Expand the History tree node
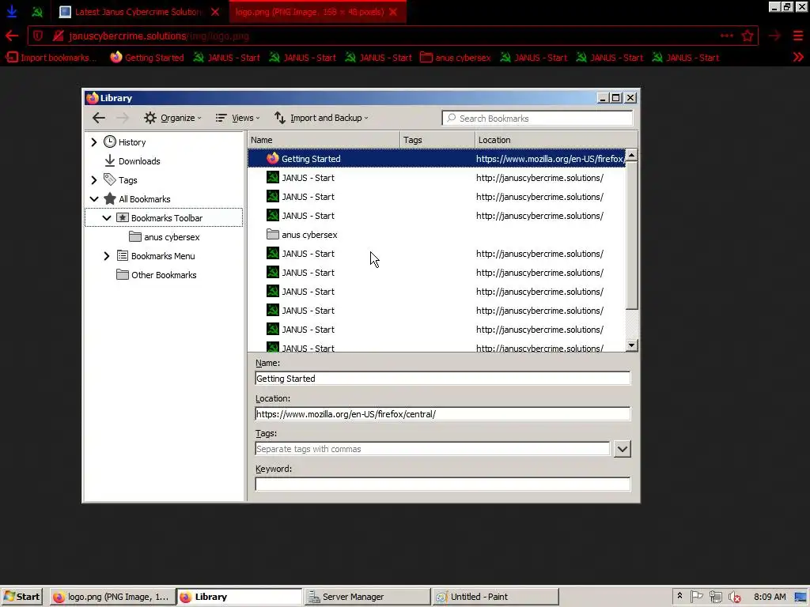 point(94,142)
